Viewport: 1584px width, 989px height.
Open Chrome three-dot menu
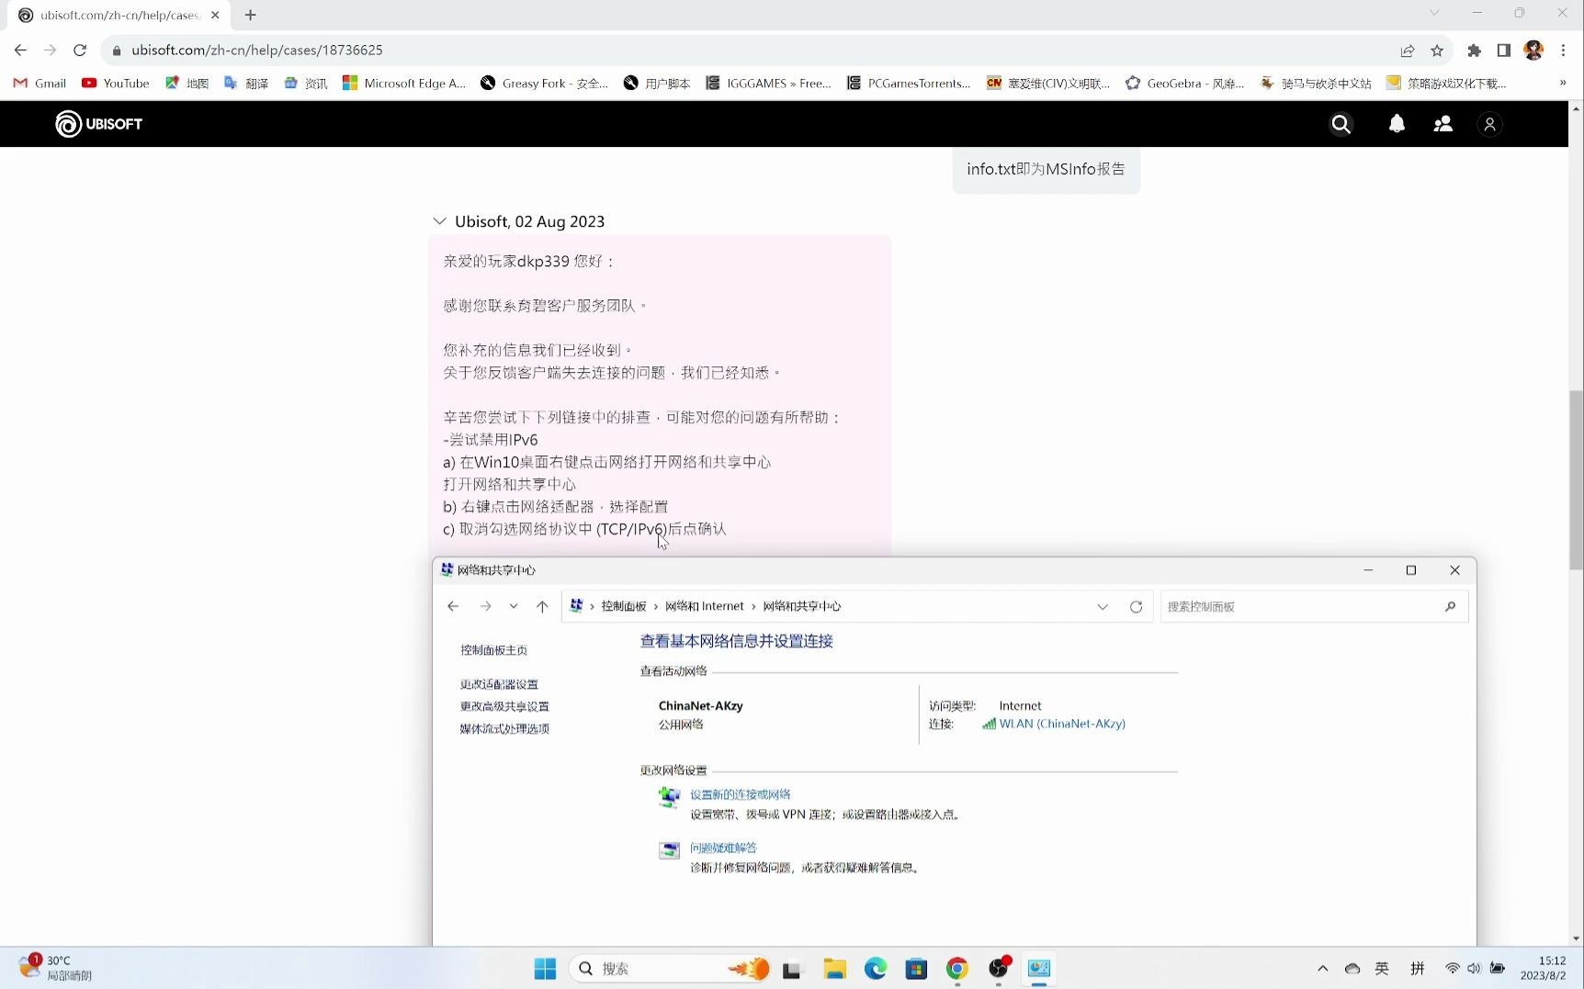1563,51
